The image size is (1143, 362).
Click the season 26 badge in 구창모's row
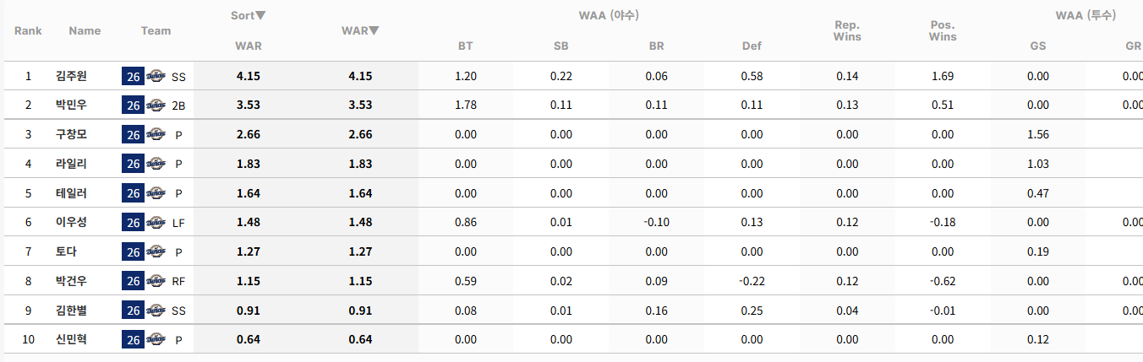(x=133, y=135)
